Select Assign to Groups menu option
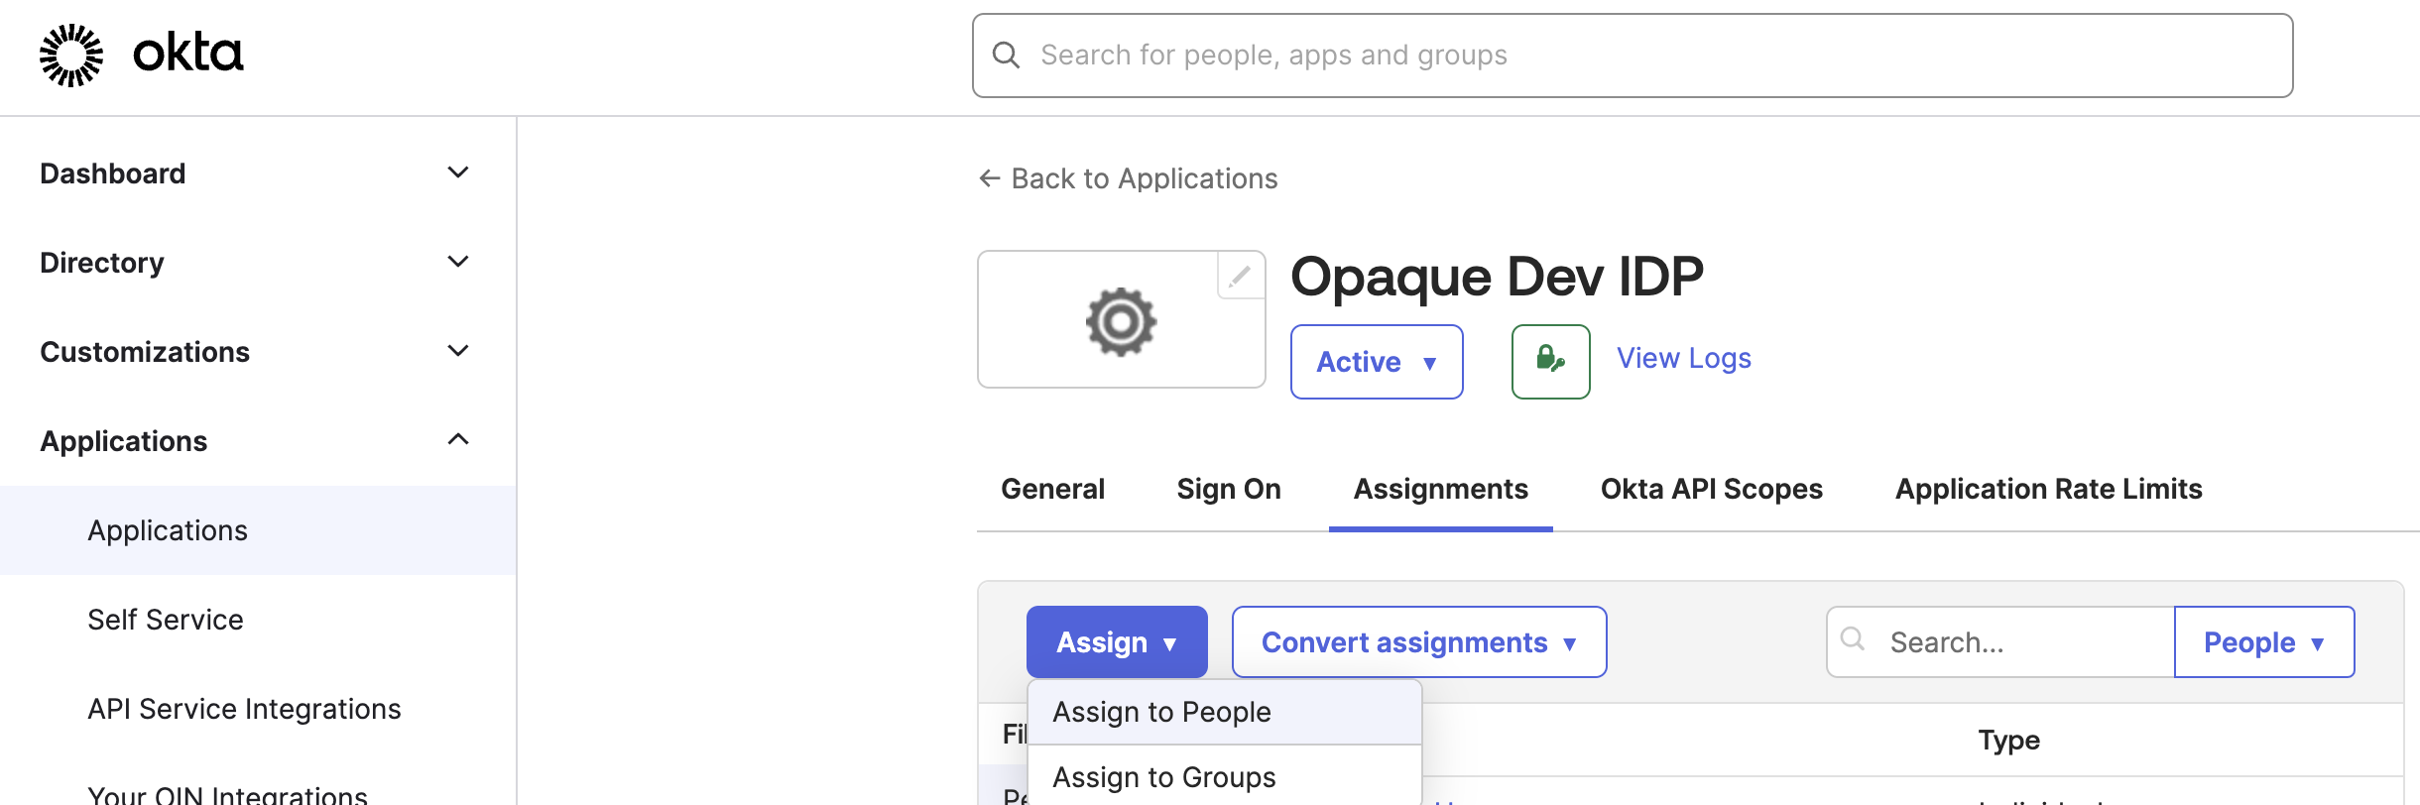This screenshot has width=2420, height=805. tap(1163, 777)
